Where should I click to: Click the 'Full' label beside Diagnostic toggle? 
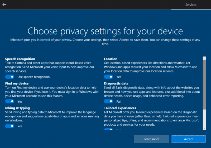119,102
